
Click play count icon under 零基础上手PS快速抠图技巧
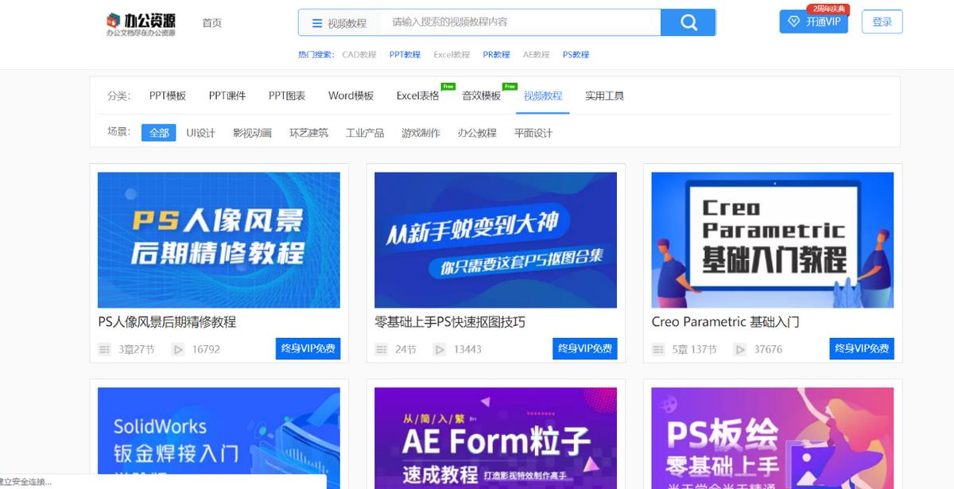click(439, 349)
